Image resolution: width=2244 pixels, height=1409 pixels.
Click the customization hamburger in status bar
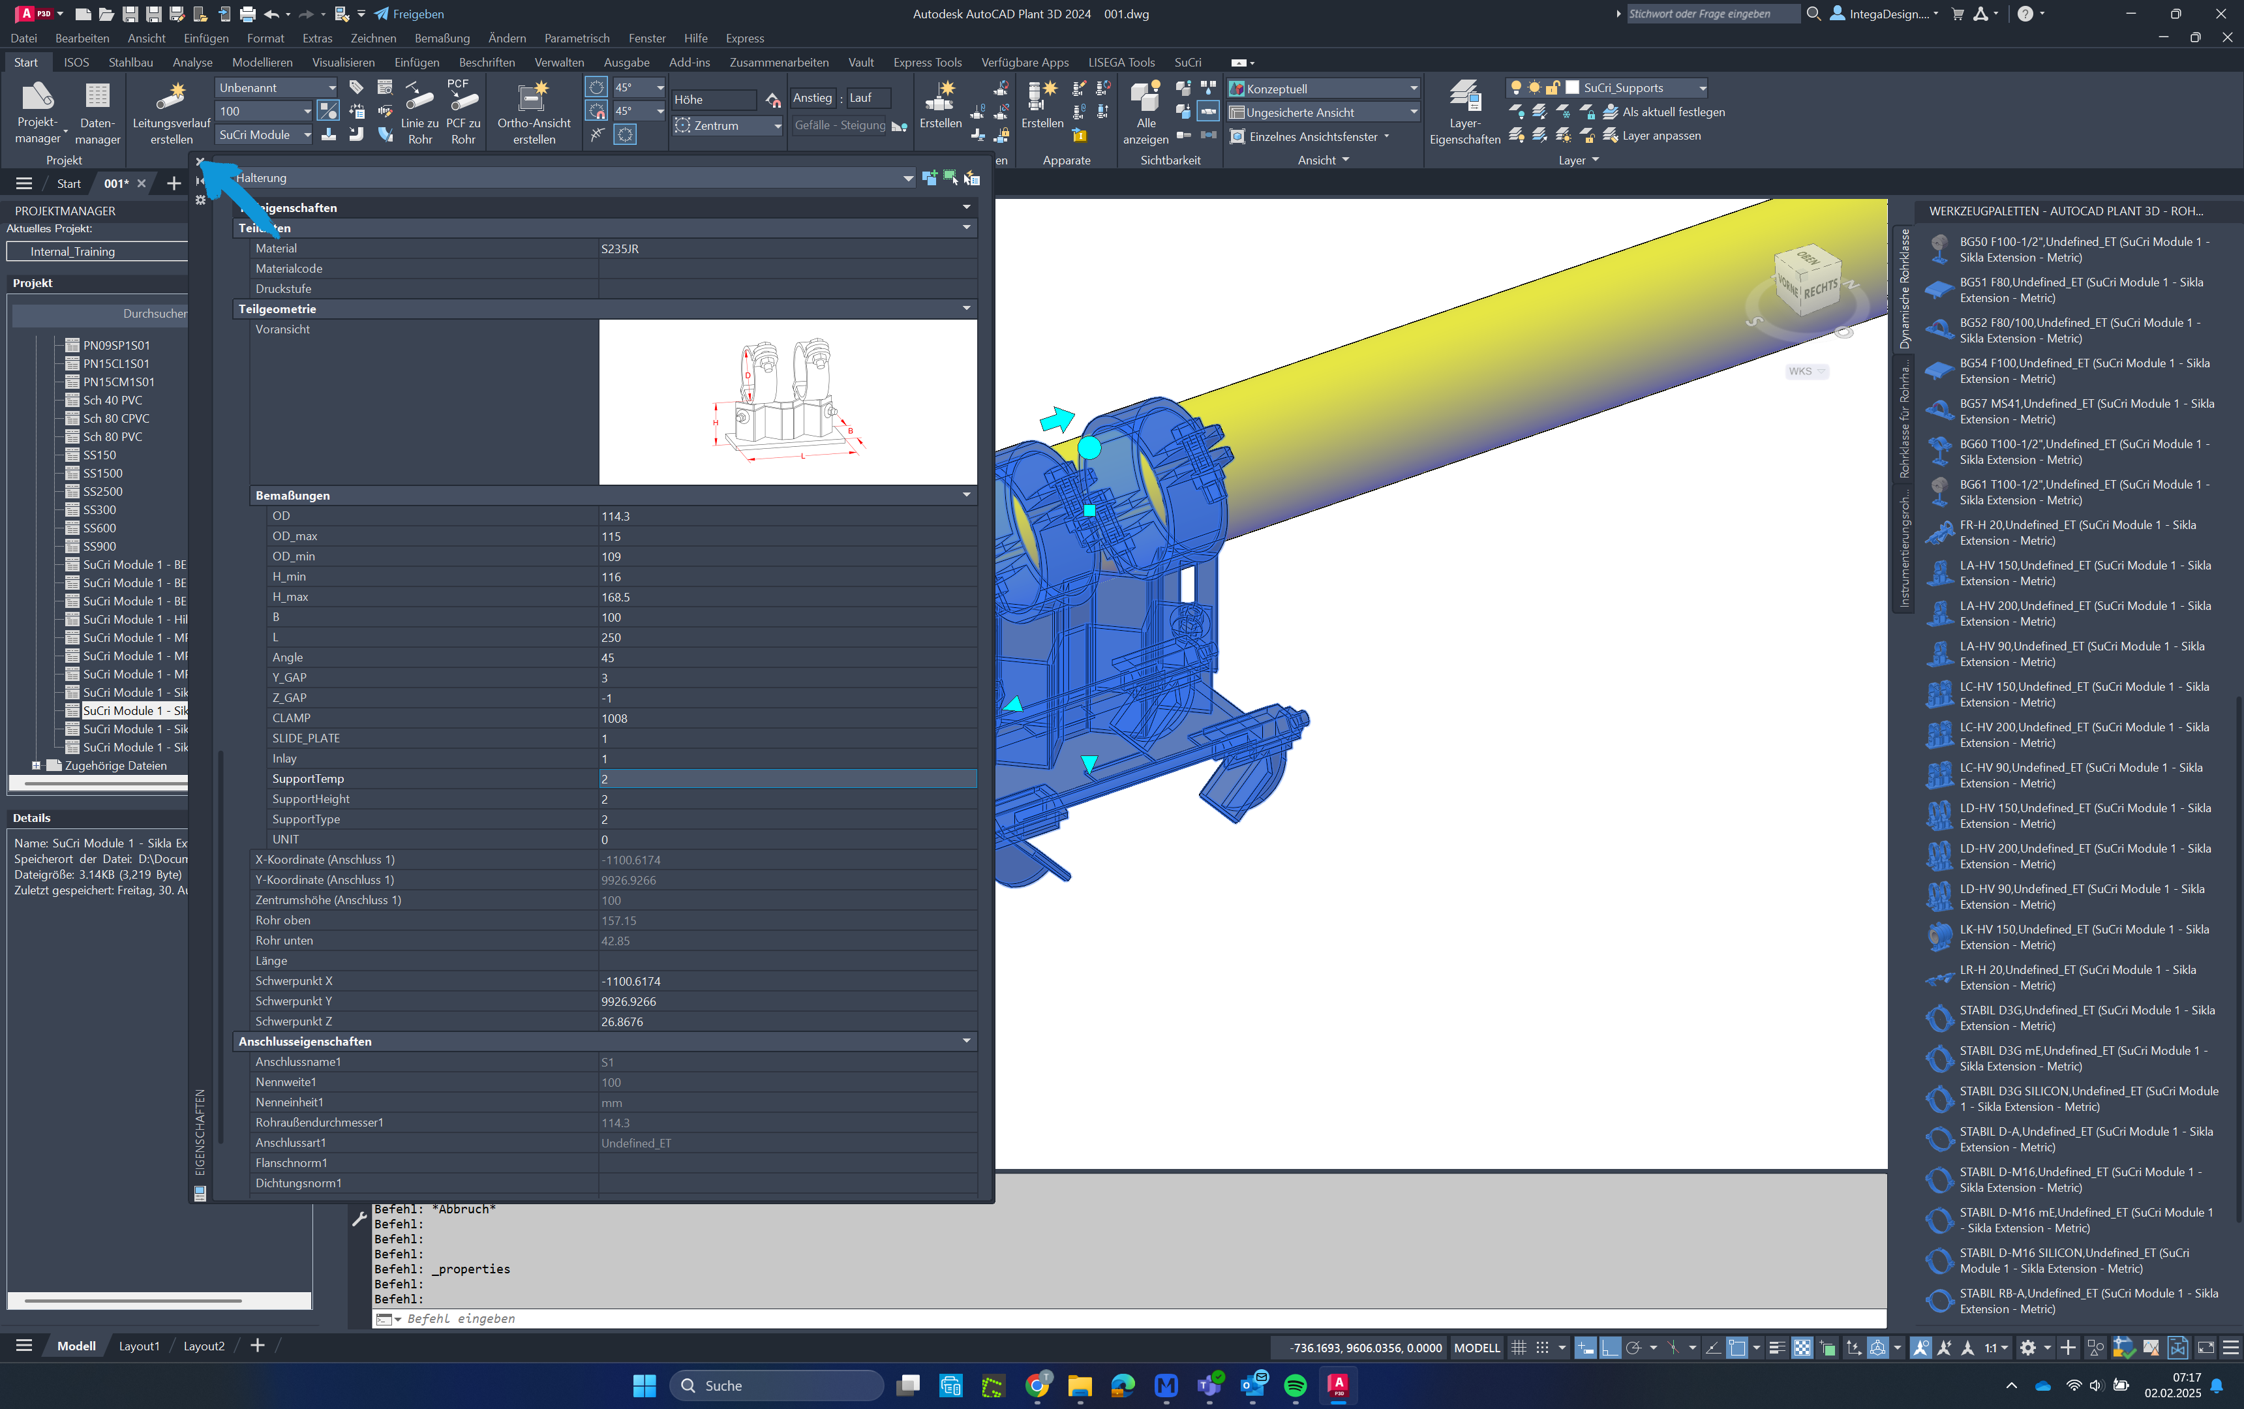point(2230,1348)
